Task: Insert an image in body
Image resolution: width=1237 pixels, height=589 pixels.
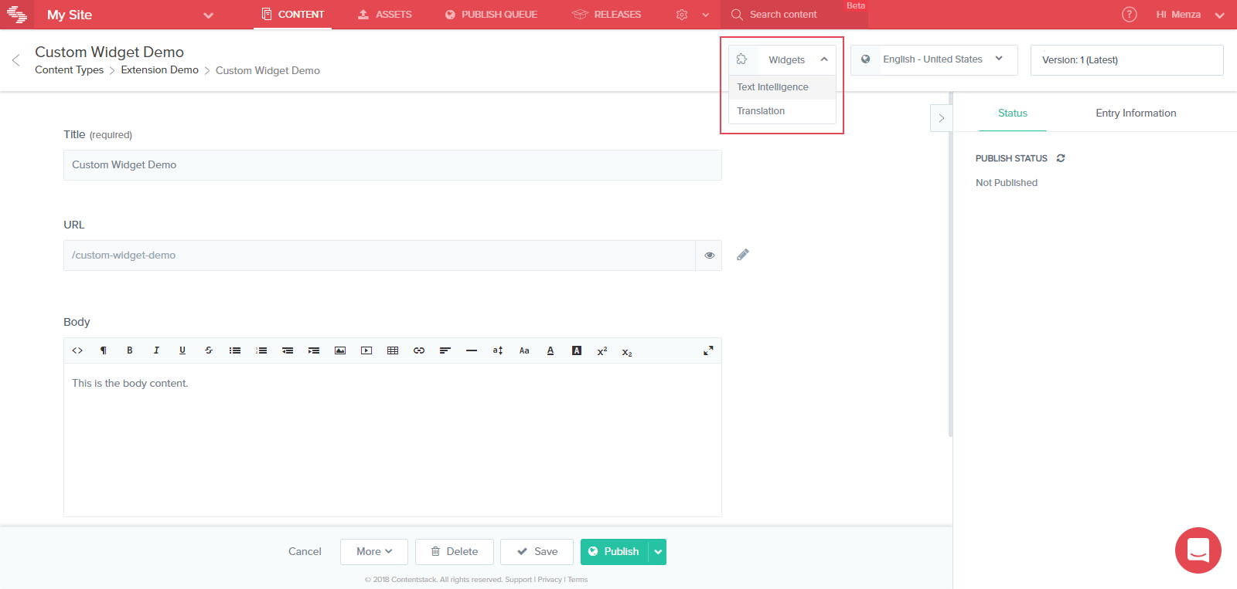Action: [340, 350]
